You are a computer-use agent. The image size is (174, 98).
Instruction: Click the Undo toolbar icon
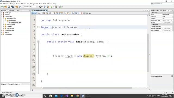[x=17, y=7]
